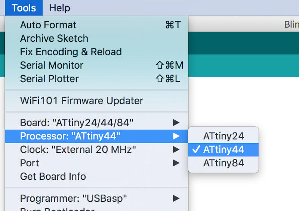Screen dimensions: 299x211
Task: Open the Tools menu in menu bar
Action: pyautogui.click(x=24, y=8)
